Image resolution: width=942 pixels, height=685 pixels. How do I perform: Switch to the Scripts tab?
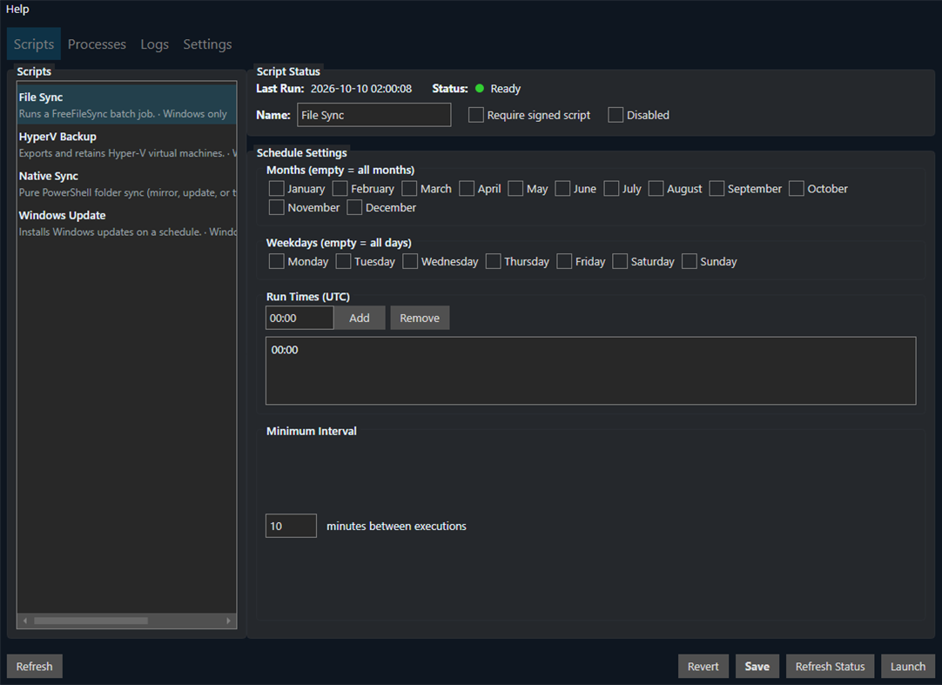[34, 44]
